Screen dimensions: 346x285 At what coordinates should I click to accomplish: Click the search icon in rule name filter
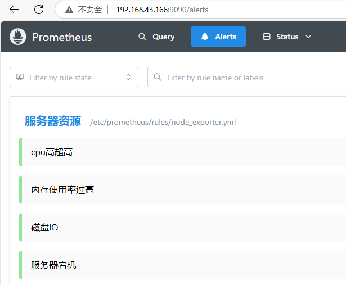point(158,77)
